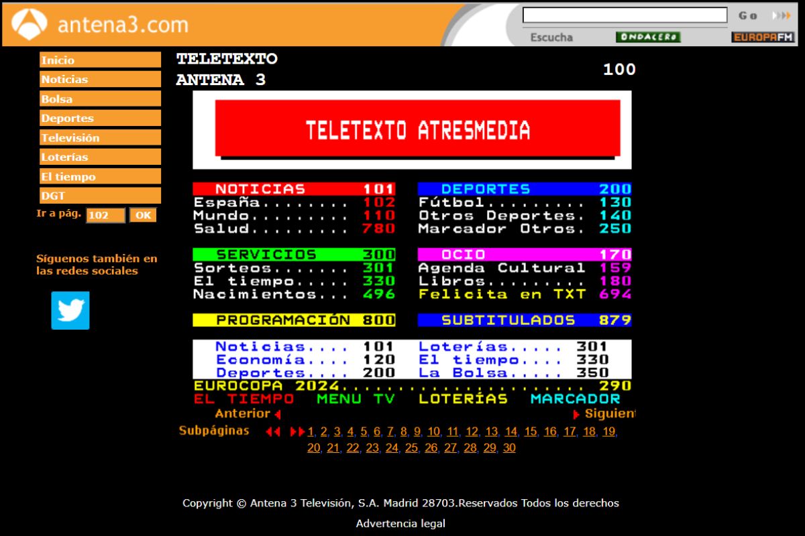Open the Advertencia legal link
Screen dimensions: 805x536
click(400, 523)
